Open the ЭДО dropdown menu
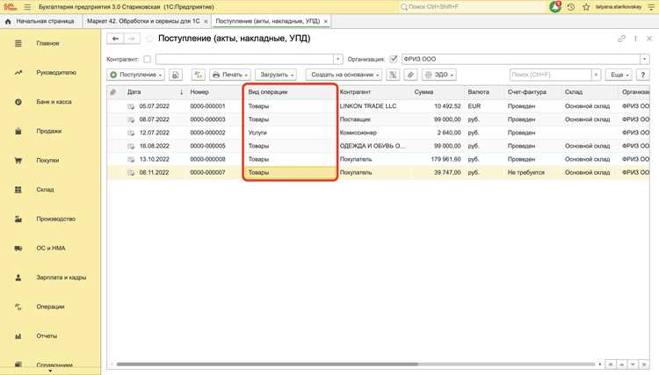Image resolution: width=659 pixels, height=375 pixels. 439,75
